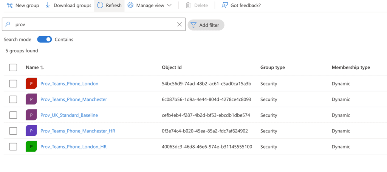387x172 pixels.
Task: Click the Group type column header
Action: (272, 68)
